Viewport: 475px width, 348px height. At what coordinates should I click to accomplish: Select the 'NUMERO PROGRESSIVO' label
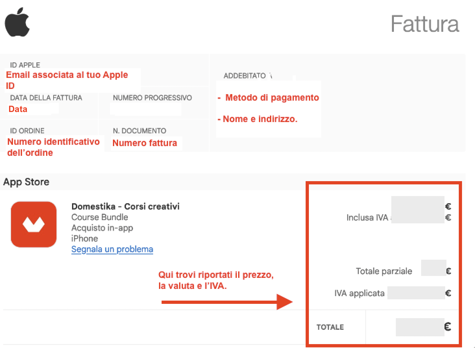[x=152, y=98]
